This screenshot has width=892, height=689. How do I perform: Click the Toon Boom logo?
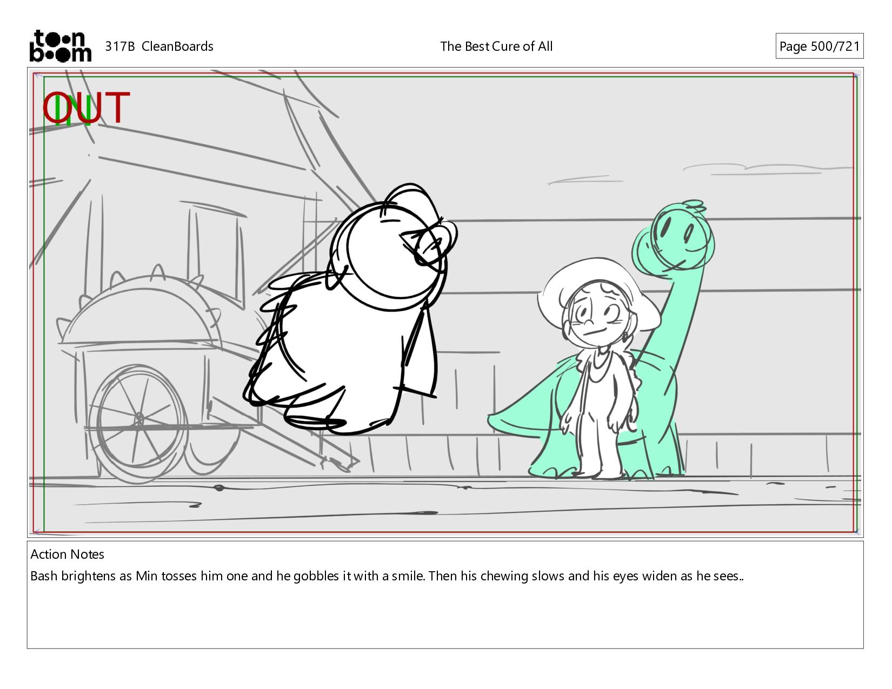(60, 46)
